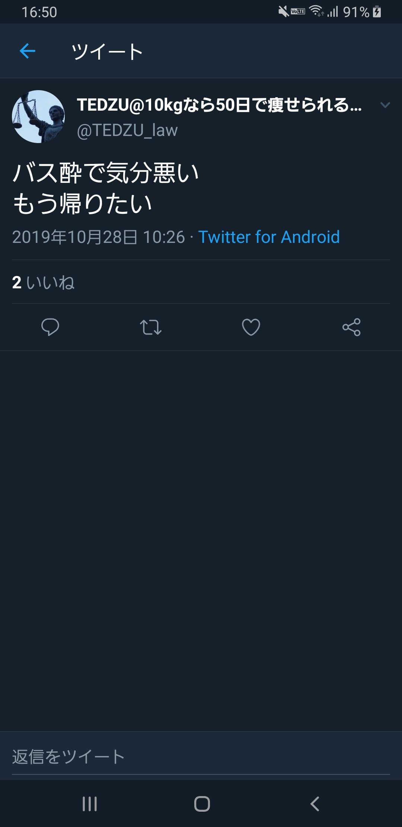Open Android recent apps button
This screenshot has width=402, height=827.
[90, 804]
